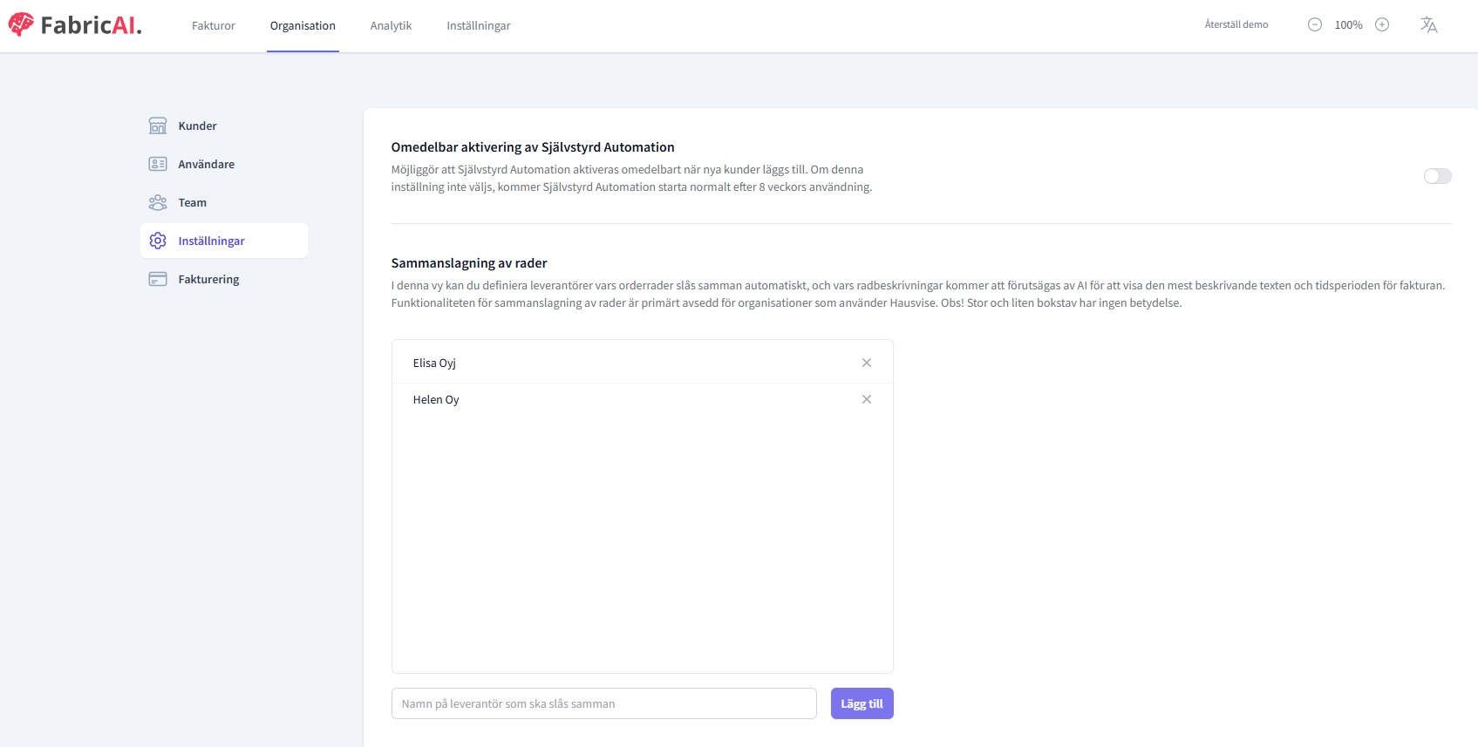The height and width of the screenshot is (747, 1478).
Task: Open the Fakturering card icon
Action: [158, 279]
